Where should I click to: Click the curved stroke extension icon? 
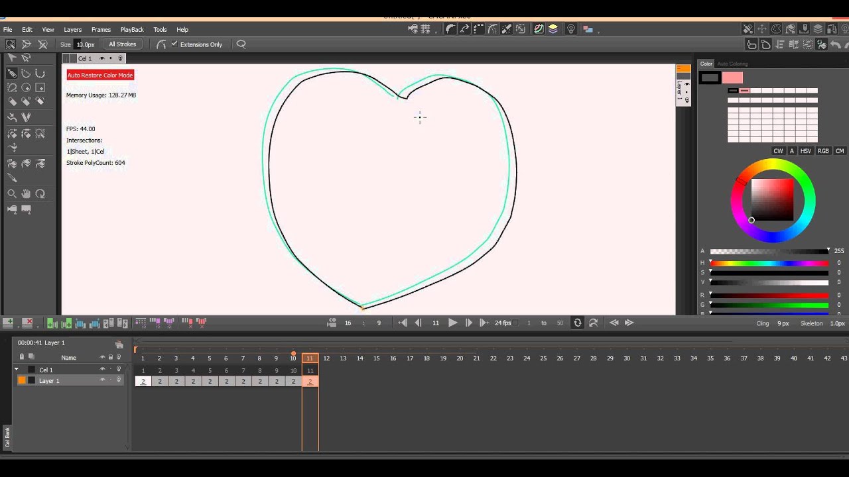(161, 44)
